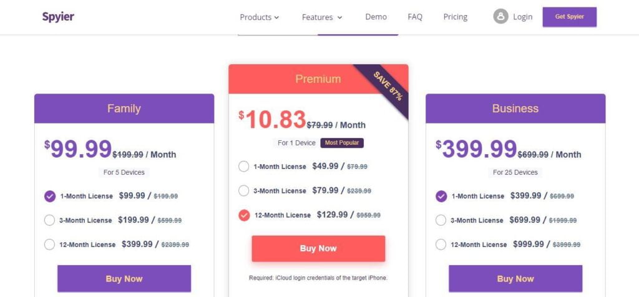639x297 pixels.
Task: Click Buy Now under Business plan
Action: pos(515,279)
